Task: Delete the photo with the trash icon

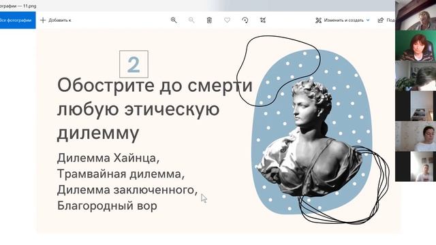Action: click(209, 20)
